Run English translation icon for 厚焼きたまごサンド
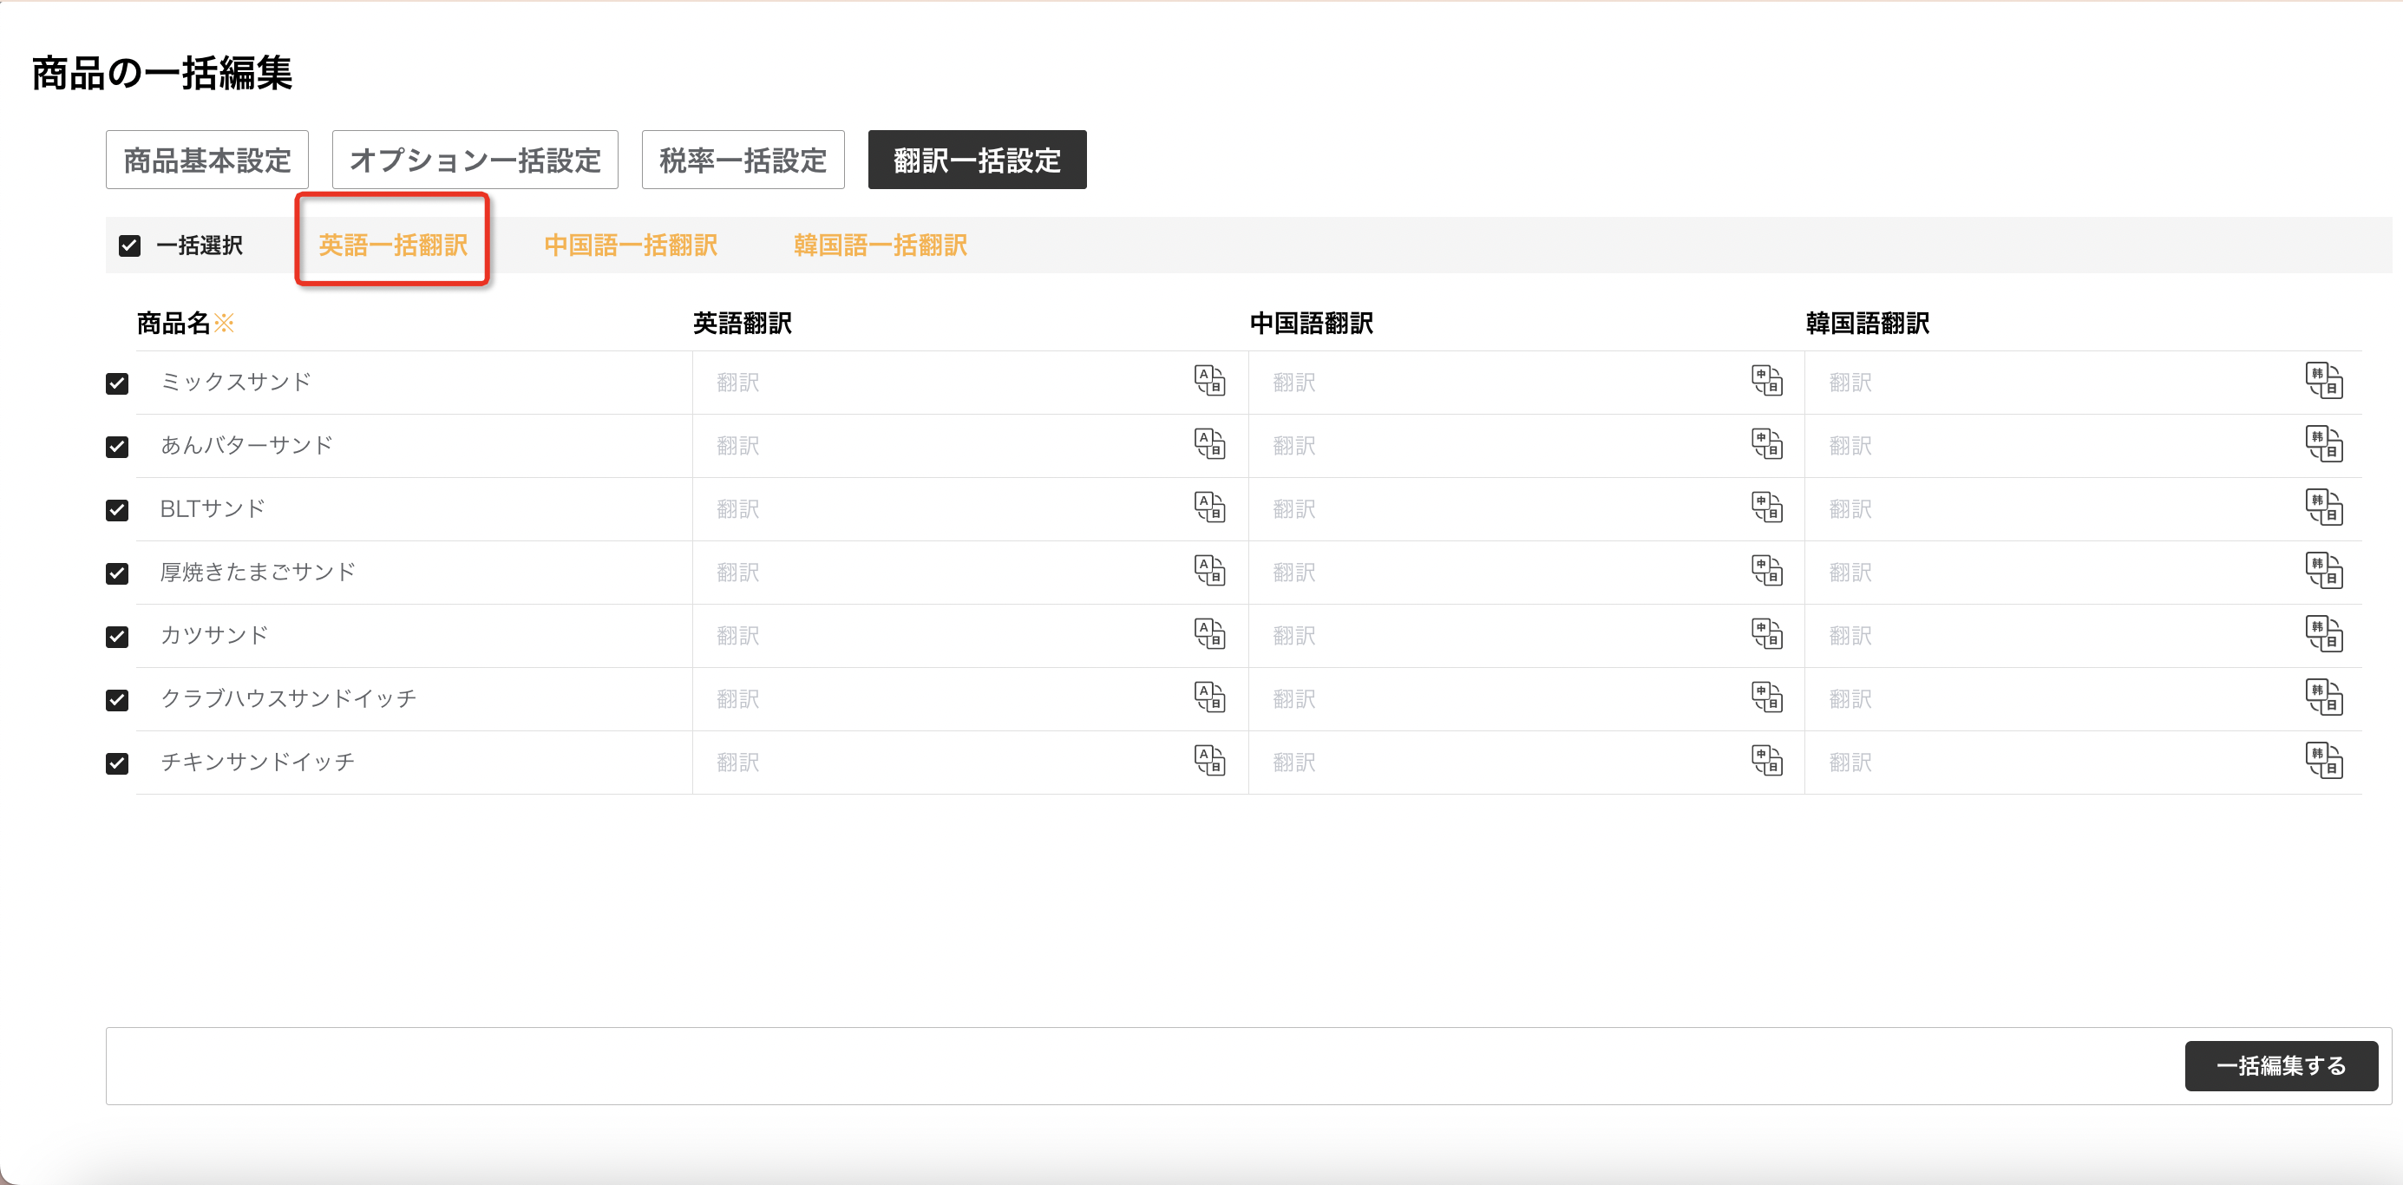 (x=1210, y=571)
